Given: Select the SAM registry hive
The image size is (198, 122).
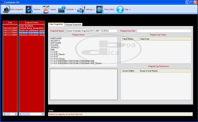Looking at the screenshot, I should [53, 50].
